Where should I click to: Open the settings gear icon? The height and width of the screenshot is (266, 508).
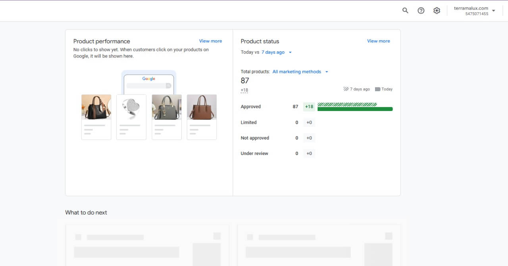pos(437,11)
